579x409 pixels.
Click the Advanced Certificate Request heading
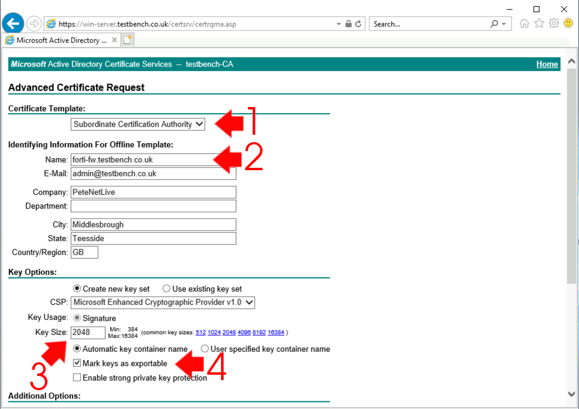(76, 88)
